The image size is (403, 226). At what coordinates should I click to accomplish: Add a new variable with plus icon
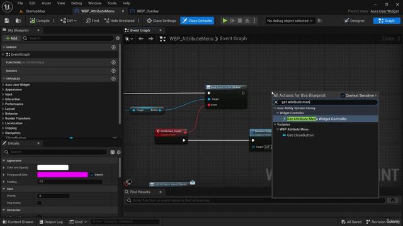pos(113,78)
